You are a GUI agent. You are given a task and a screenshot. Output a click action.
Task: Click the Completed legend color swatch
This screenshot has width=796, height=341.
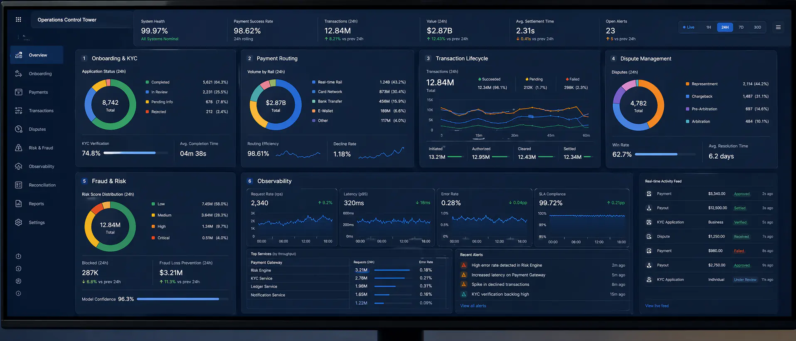(x=147, y=82)
